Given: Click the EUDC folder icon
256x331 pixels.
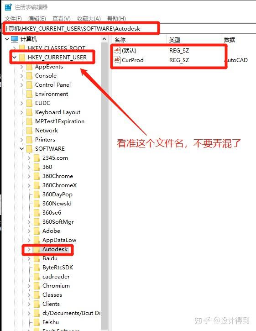Looking at the screenshot, I should tap(29, 103).
